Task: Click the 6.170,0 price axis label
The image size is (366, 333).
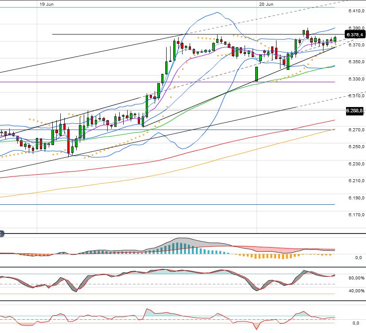Action: tap(356, 215)
